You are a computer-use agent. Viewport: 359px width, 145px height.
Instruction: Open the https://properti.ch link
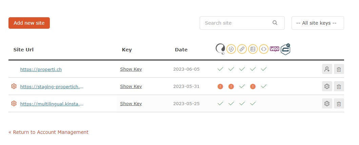pos(41,69)
